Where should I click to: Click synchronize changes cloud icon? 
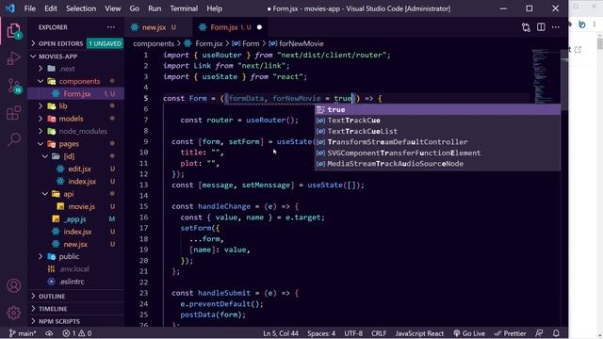[x=49, y=333]
